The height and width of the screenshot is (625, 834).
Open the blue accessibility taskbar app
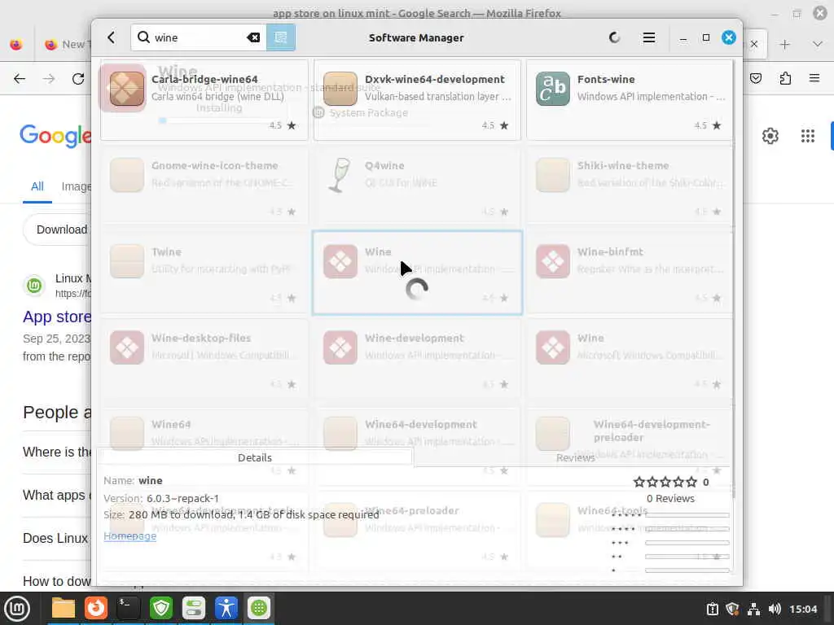[x=226, y=609]
